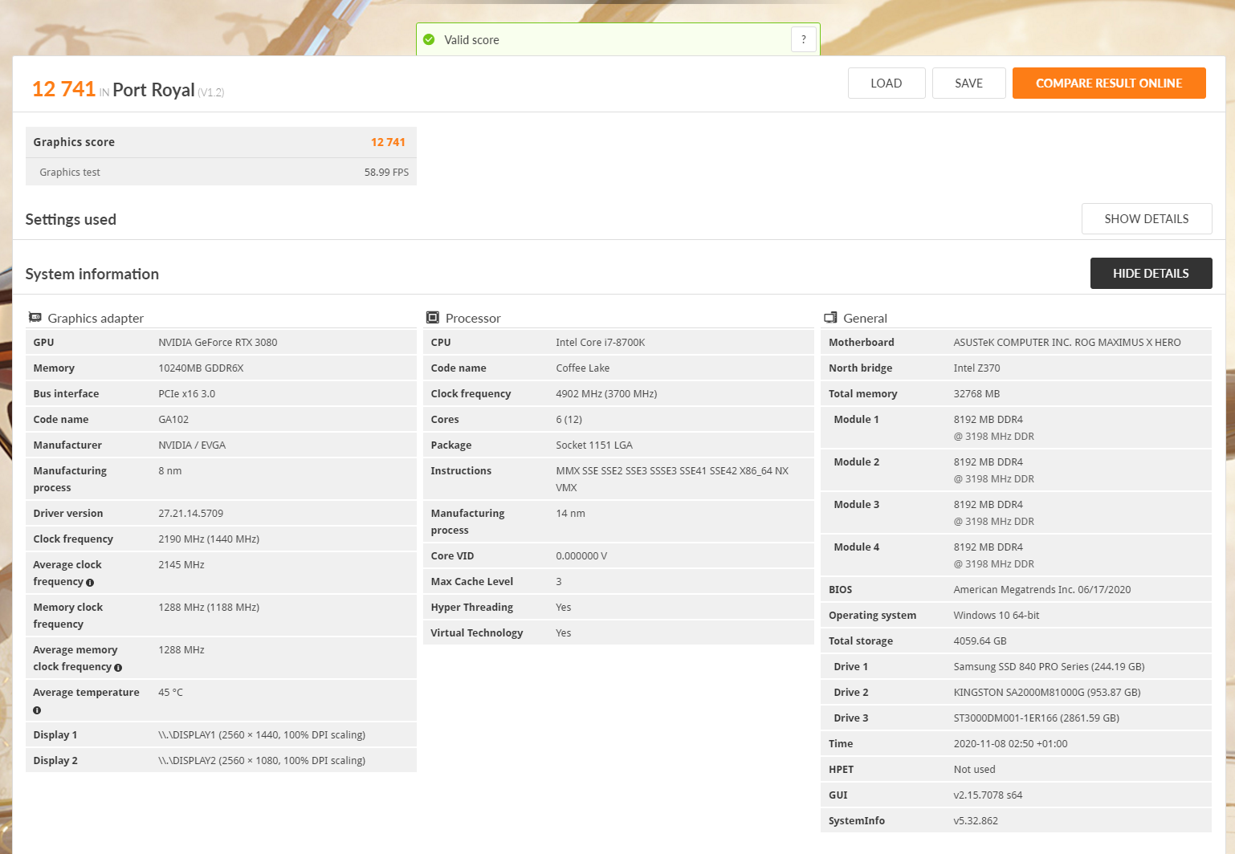The width and height of the screenshot is (1235, 854).
Task: Click HPET value Not used
Action: pyautogui.click(x=974, y=769)
